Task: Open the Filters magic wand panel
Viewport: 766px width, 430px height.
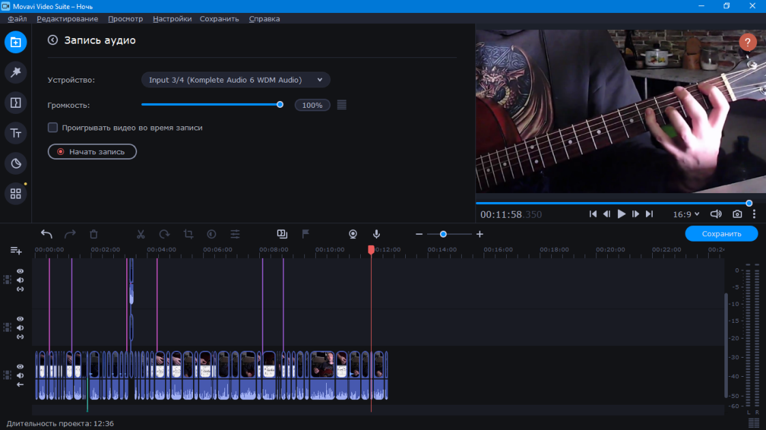Action: [16, 72]
